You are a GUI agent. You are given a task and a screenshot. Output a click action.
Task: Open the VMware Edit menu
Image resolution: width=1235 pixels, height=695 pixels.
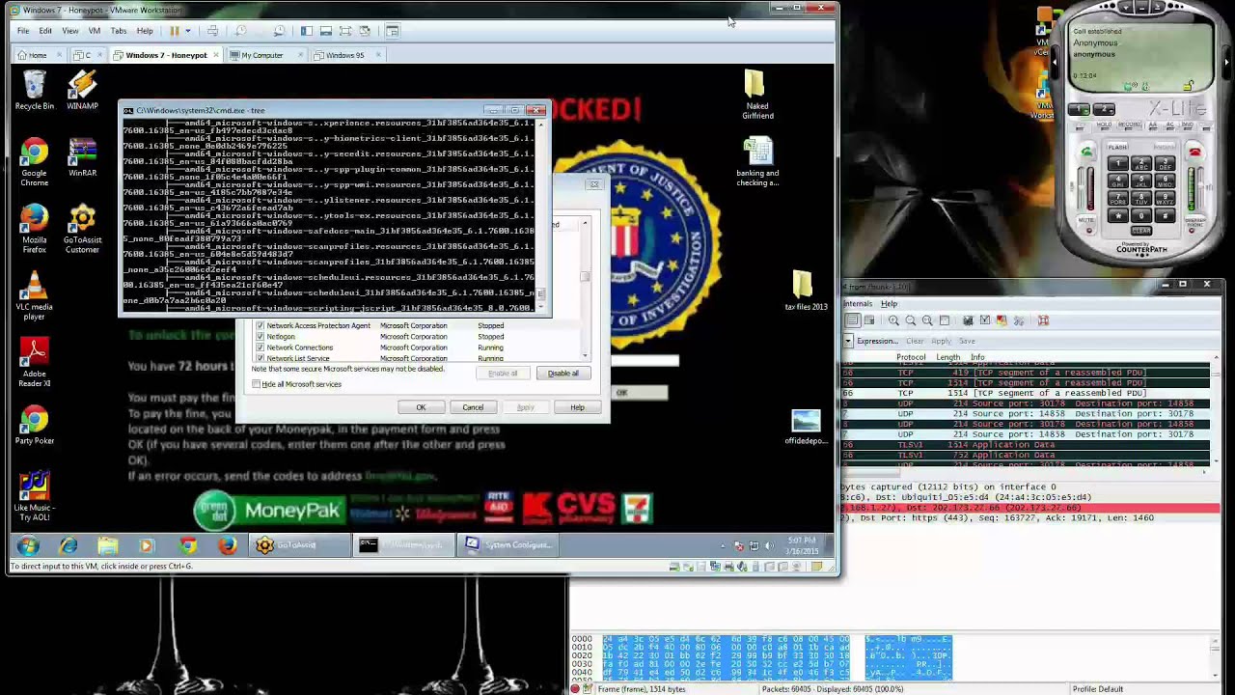45,31
